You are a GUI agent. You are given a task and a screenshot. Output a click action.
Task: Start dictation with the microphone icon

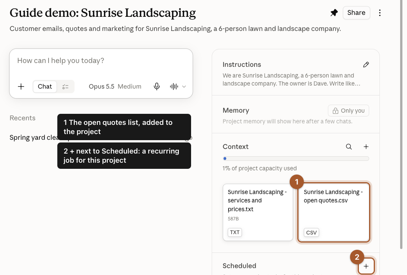click(x=157, y=86)
